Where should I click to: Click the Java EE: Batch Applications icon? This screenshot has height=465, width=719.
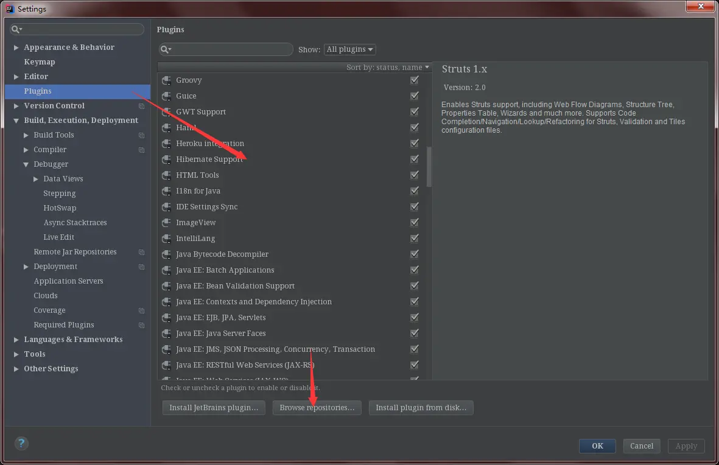166,270
